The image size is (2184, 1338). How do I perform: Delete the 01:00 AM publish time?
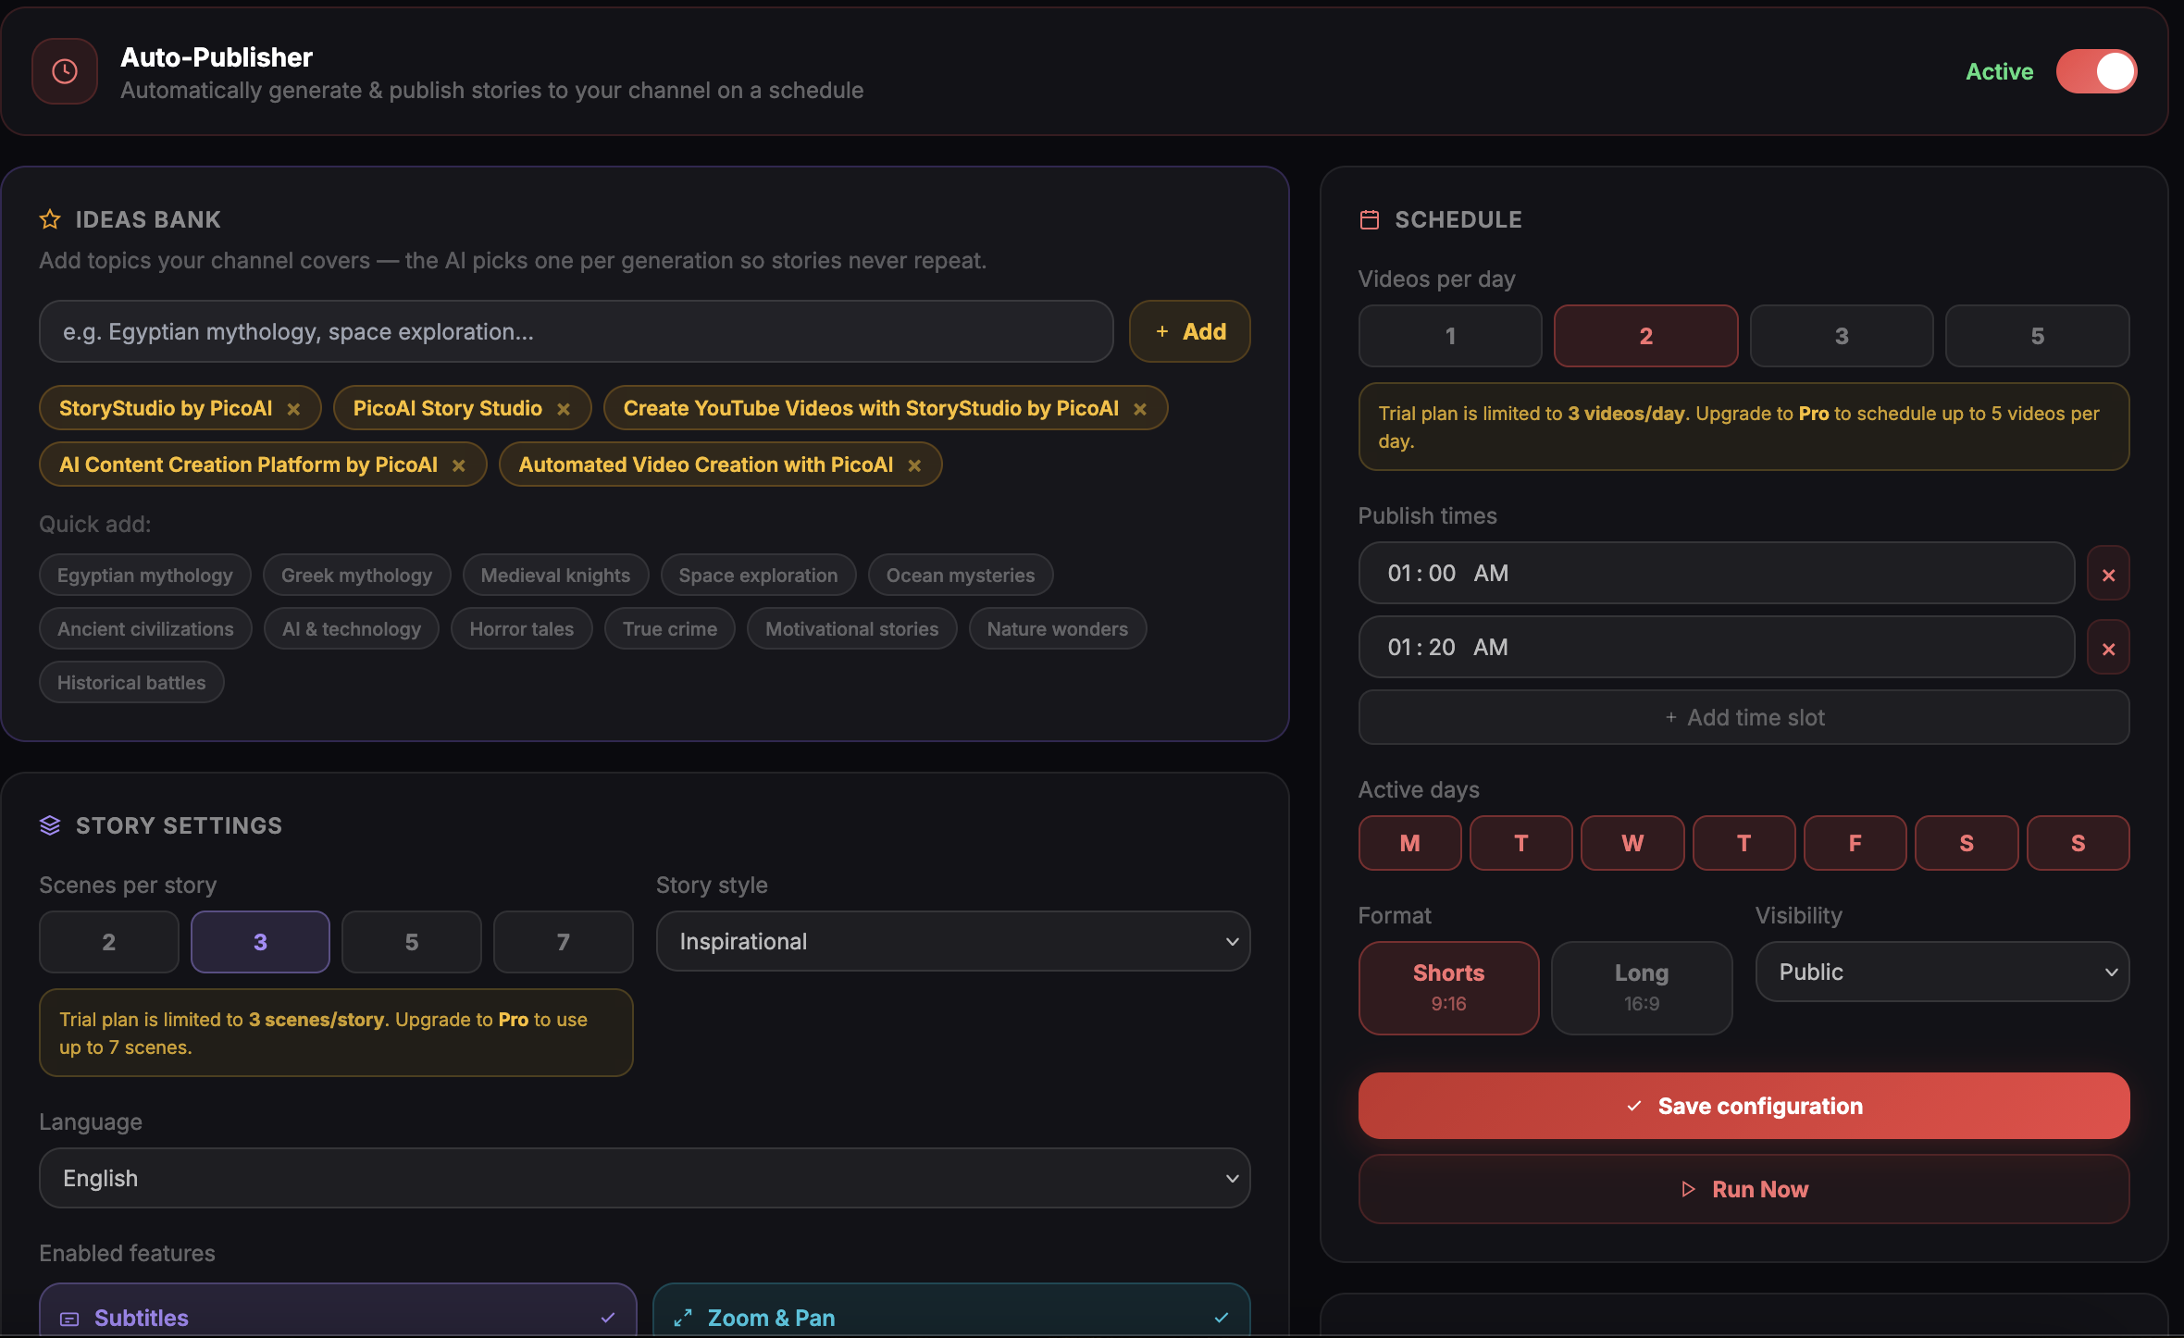(x=2109, y=575)
